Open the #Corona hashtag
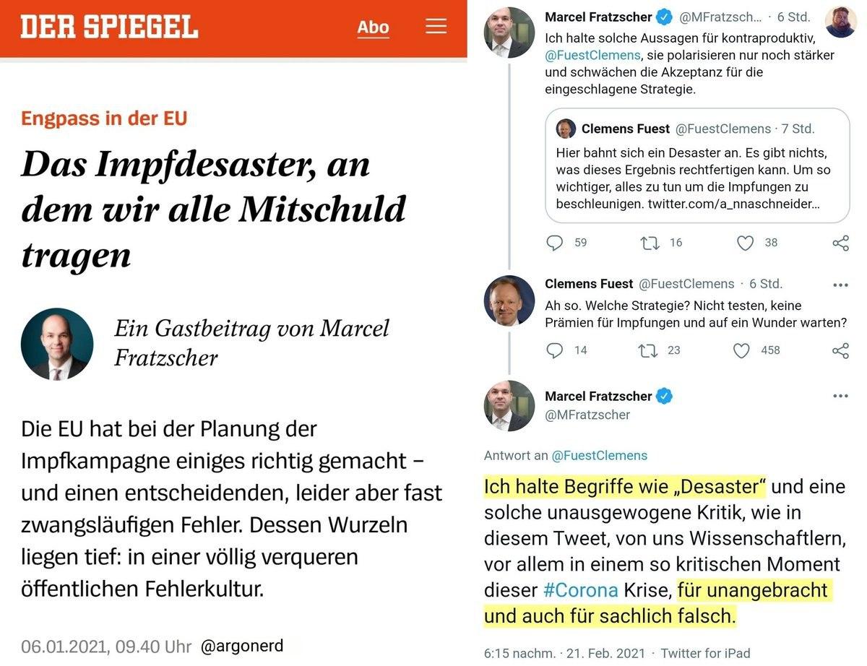The image size is (867, 666). 580,590
